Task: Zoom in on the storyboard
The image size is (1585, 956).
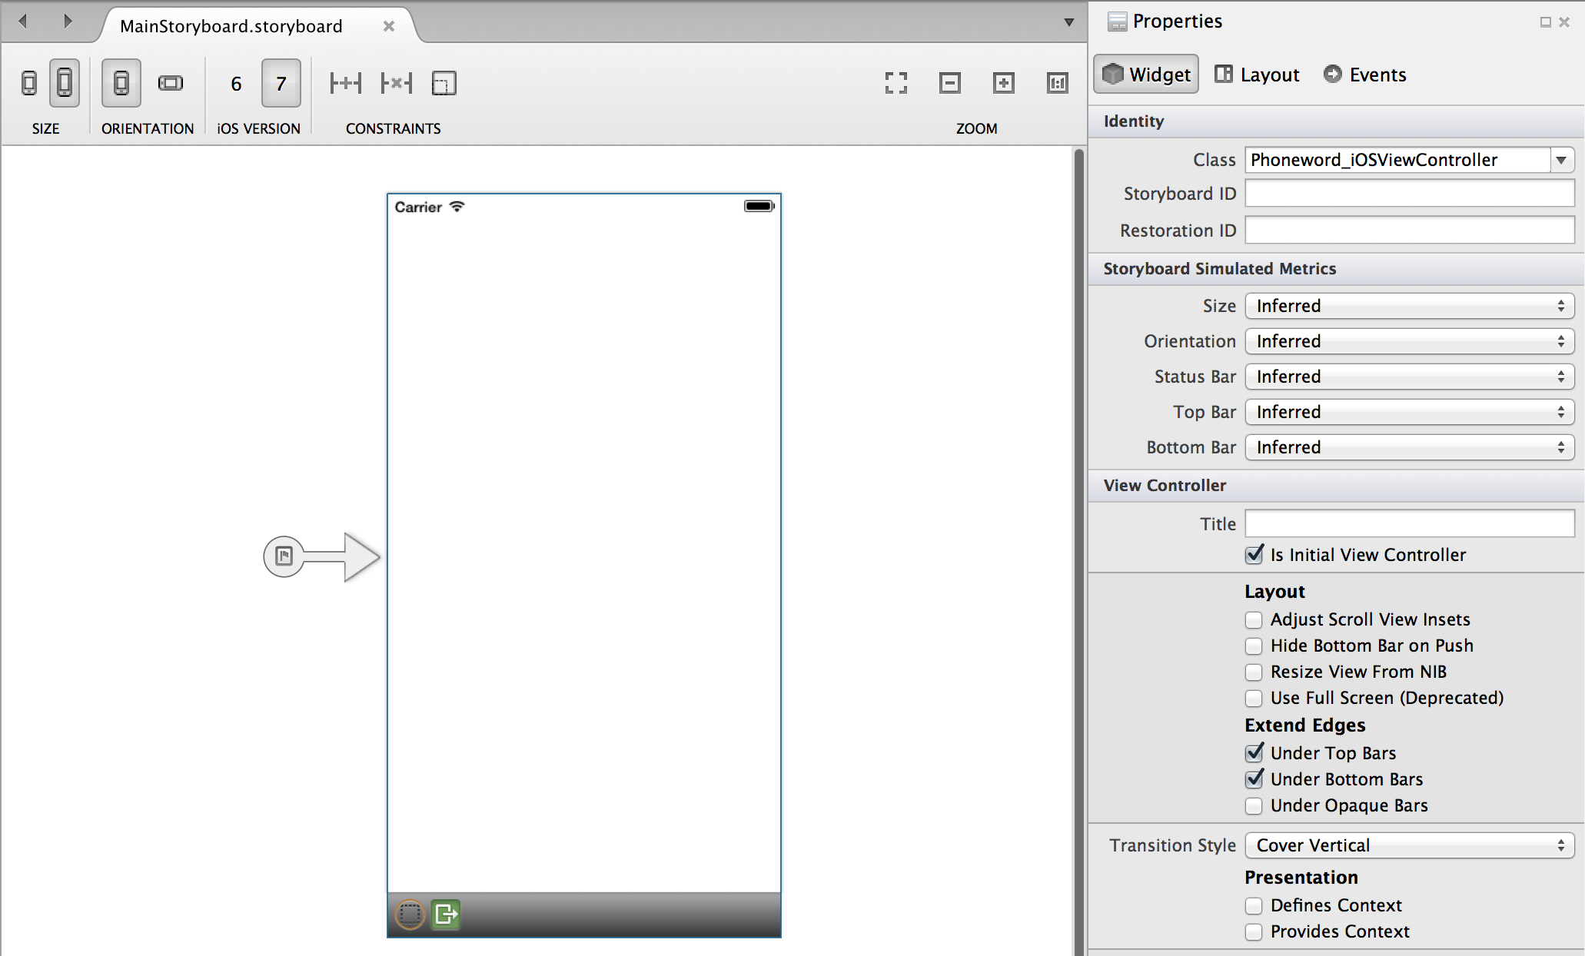Action: [1003, 83]
